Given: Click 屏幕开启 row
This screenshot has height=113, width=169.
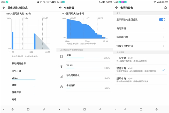Looking at the screenshot, I should 16,92.
